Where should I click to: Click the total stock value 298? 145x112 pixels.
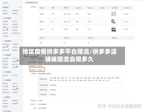tap(41, 43)
